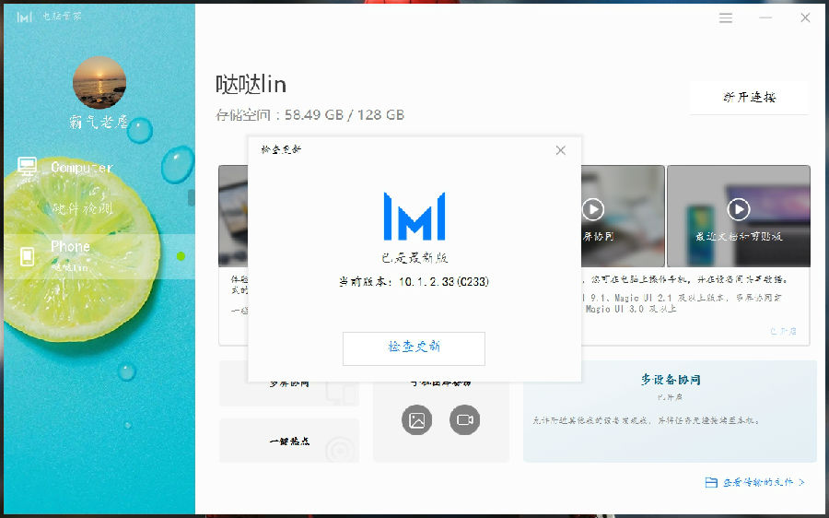Image resolution: width=829 pixels, height=518 pixels.
Task: Click the Phone device icon in sidebar
Action: click(x=28, y=256)
